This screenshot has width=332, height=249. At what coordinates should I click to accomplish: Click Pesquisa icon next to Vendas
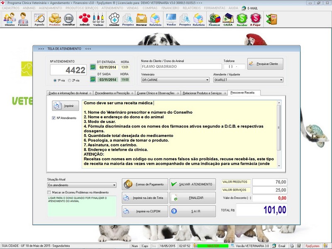point(185,19)
